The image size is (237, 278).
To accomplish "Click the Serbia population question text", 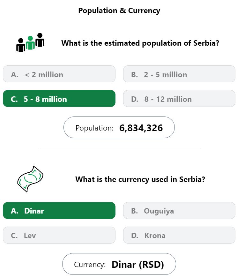I will (x=140, y=43).
